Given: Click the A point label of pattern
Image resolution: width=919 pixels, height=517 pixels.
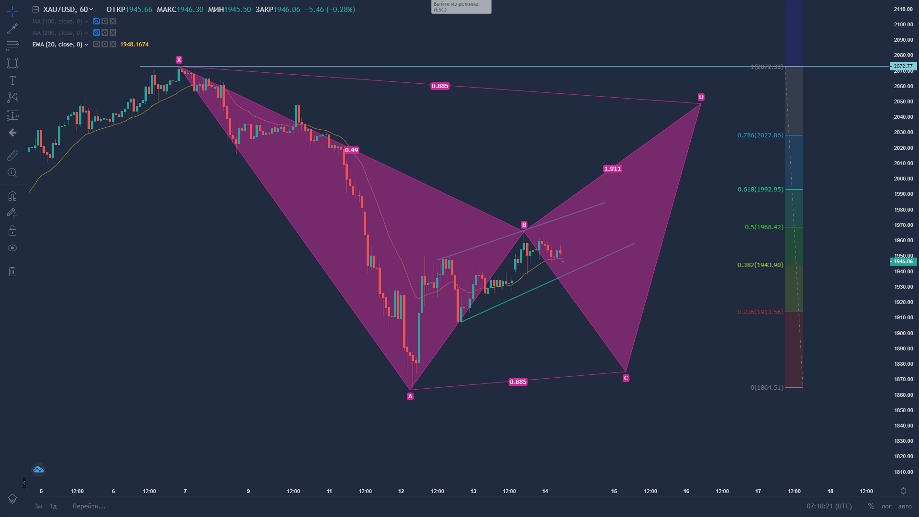Looking at the screenshot, I should (410, 396).
